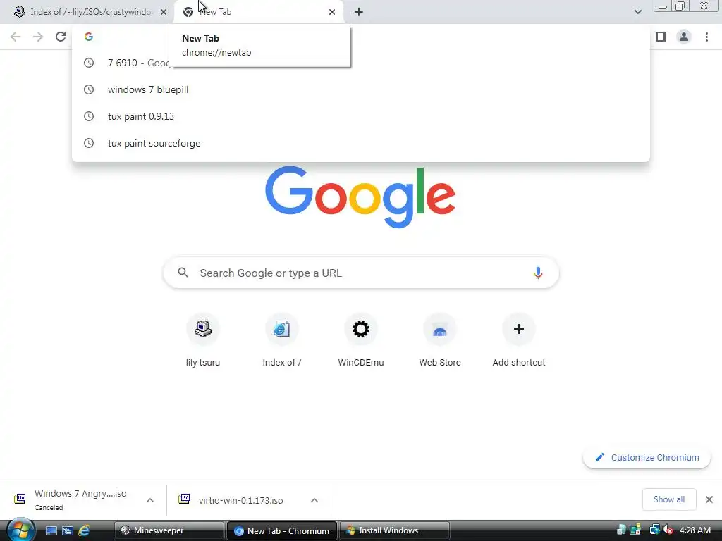Viewport: 722px width, 541px height.
Task: Focus the 'Search Google or type a URL' box
Action: (361, 273)
